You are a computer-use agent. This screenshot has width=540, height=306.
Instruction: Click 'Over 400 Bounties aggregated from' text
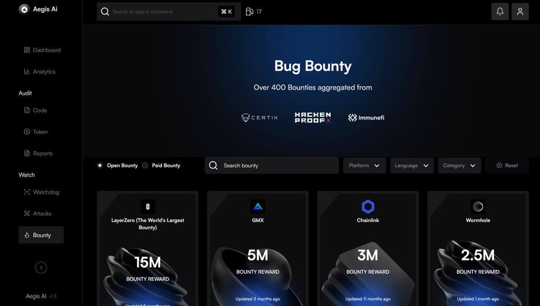(x=313, y=88)
